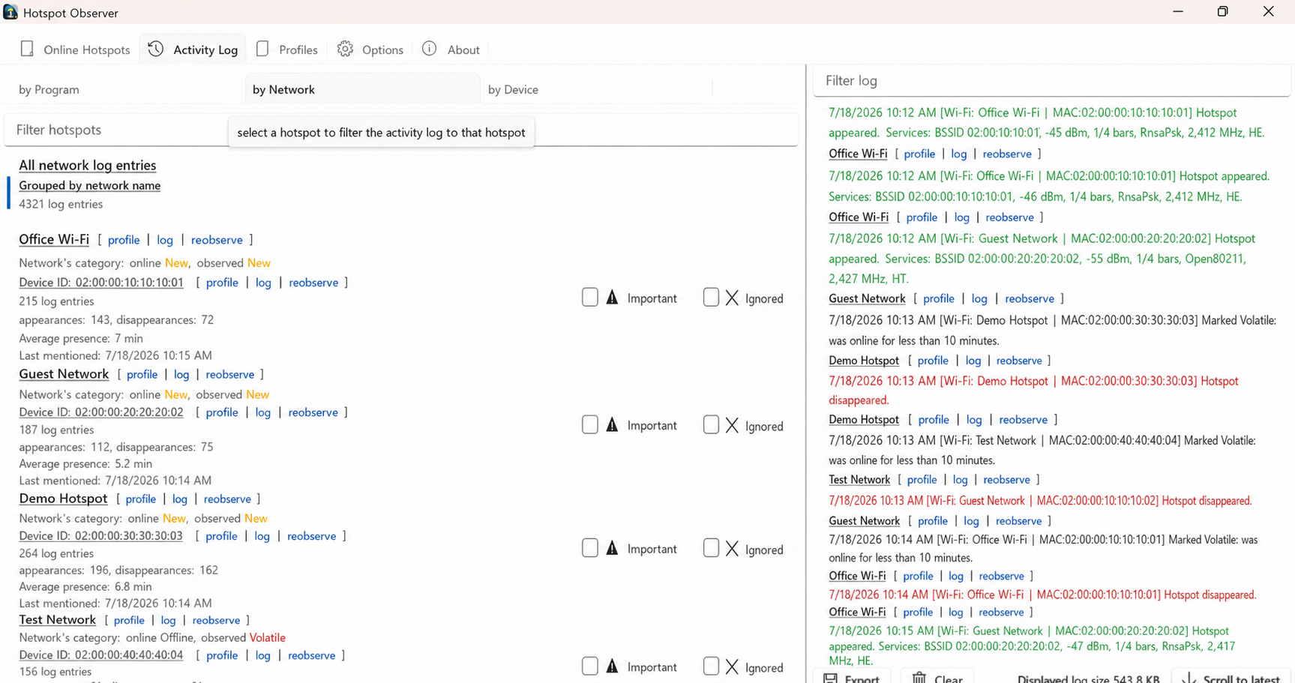1295x683 pixels.
Task: Click Important warning icon for Demo Hotspot
Action: click(x=613, y=549)
